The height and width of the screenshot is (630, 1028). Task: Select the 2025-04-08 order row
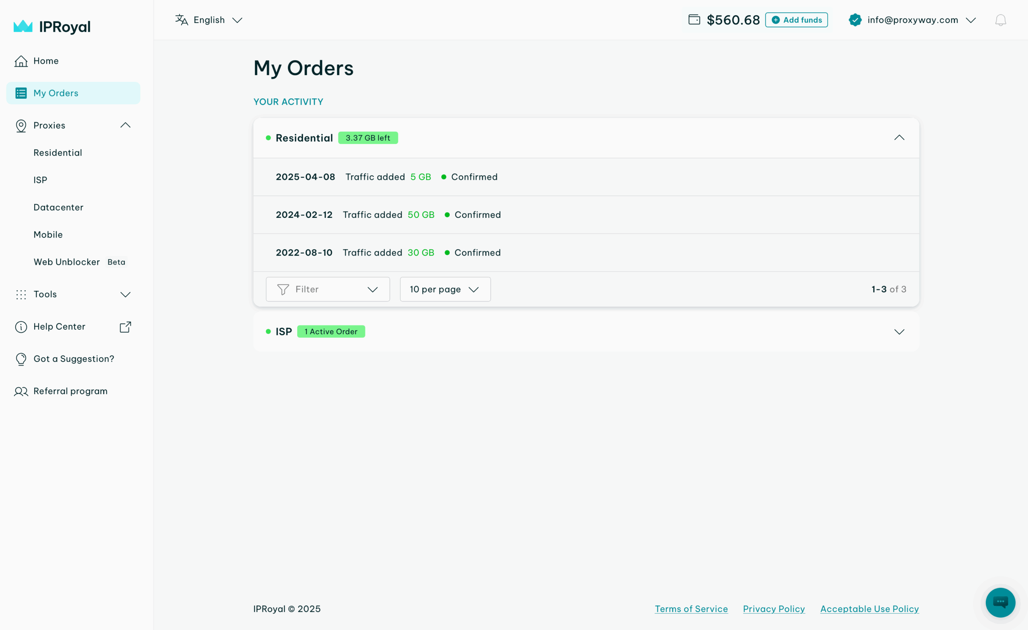(586, 177)
